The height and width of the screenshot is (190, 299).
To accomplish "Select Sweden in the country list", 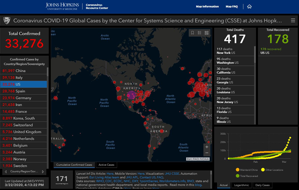I will point(23,166).
